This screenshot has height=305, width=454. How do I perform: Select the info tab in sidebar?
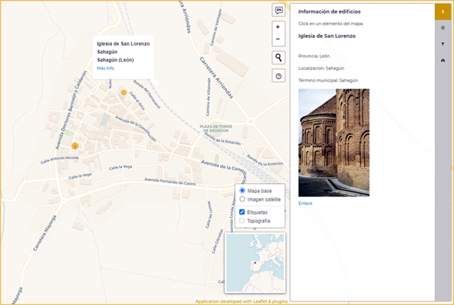pos(443,10)
